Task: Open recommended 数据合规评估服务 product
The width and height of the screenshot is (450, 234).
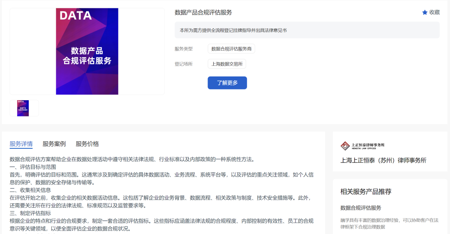Action: tap(361, 208)
